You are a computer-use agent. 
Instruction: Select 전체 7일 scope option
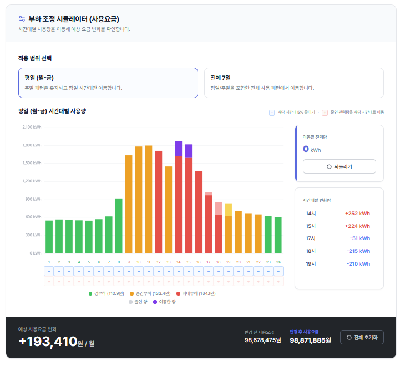(x=293, y=83)
